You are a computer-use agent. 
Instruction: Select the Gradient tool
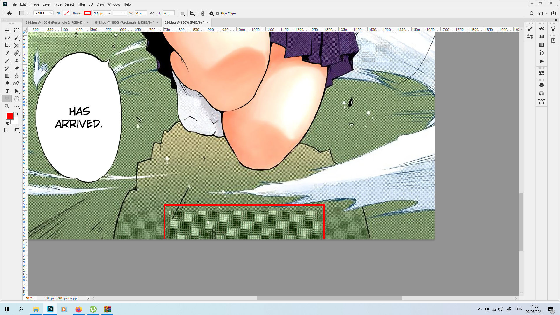7,76
